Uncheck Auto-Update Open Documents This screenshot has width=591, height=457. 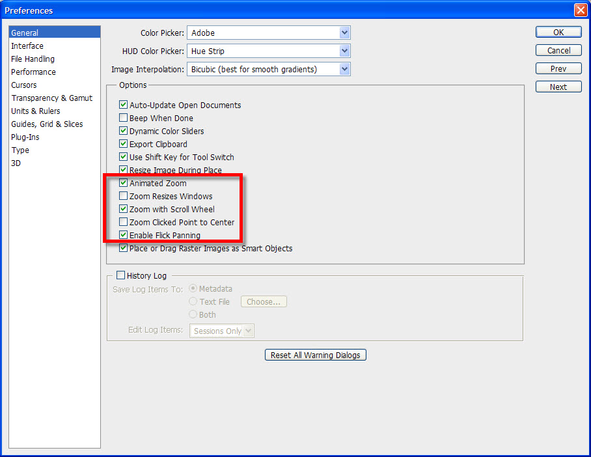123,104
